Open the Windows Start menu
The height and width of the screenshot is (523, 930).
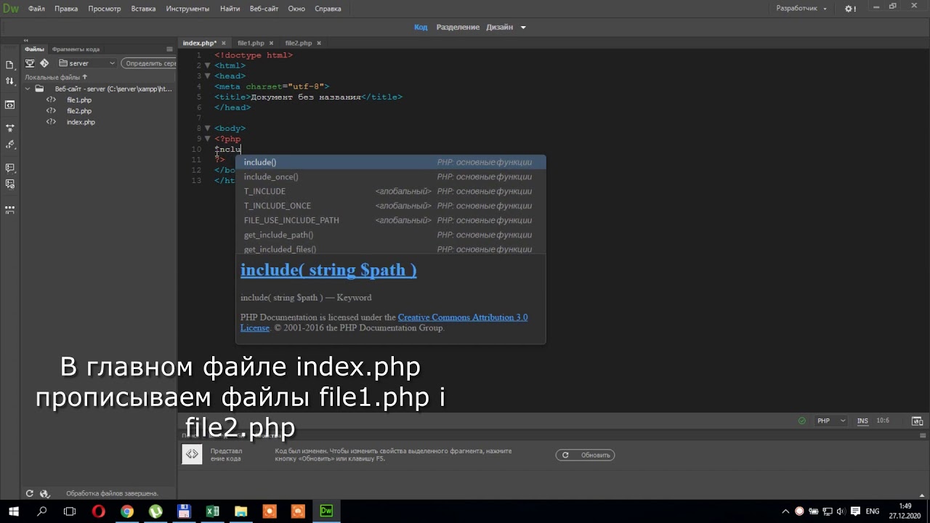pyautogui.click(x=13, y=511)
